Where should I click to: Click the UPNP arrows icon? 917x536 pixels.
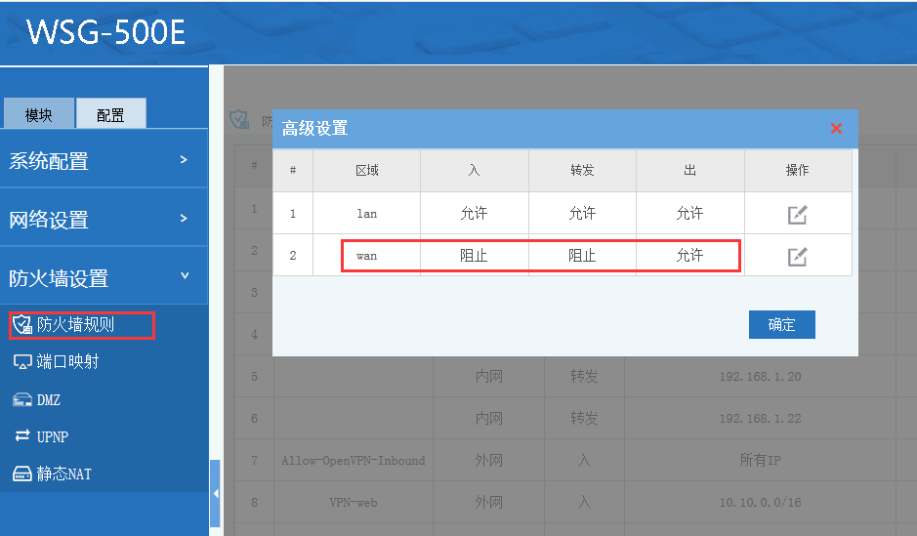coord(22,436)
